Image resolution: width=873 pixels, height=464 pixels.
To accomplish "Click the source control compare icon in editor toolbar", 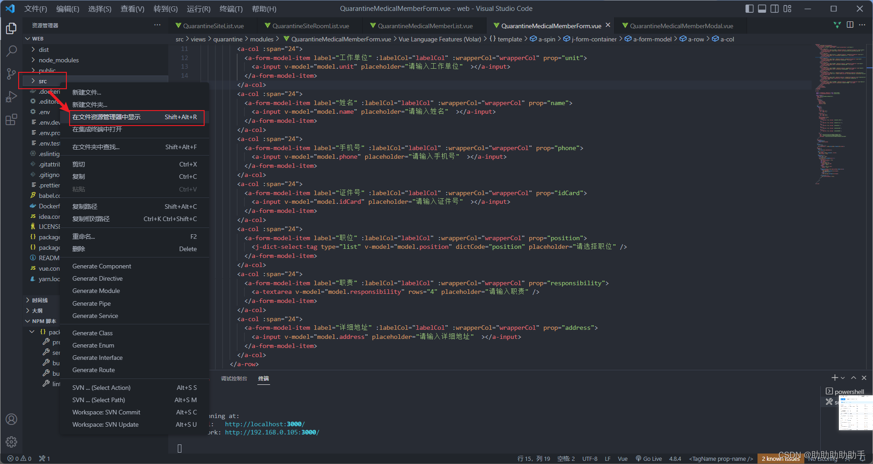I will [837, 25].
